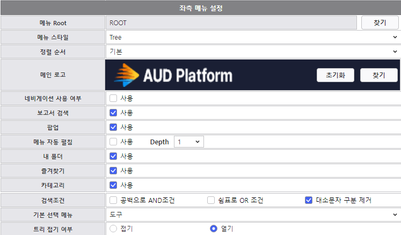Toggle the 팝업 사용 checkbox
This screenshot has height=235, width=401.
[x=113, y=127]
